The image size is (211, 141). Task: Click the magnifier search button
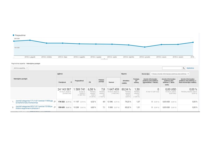184,68
